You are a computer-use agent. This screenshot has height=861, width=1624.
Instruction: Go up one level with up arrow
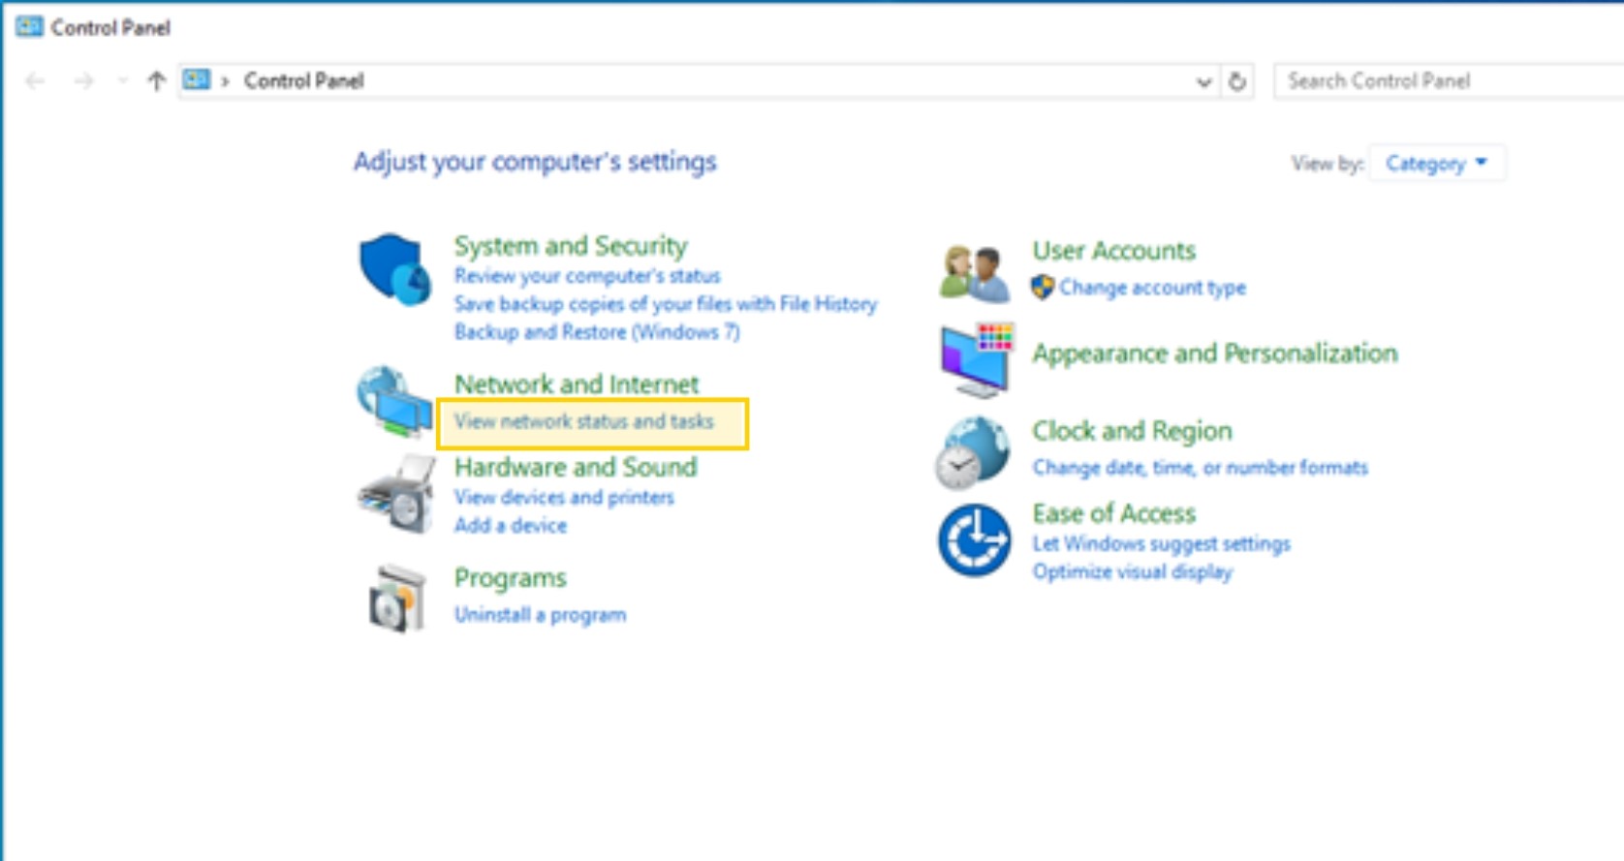pyautogui.click(x=156, y=81)
